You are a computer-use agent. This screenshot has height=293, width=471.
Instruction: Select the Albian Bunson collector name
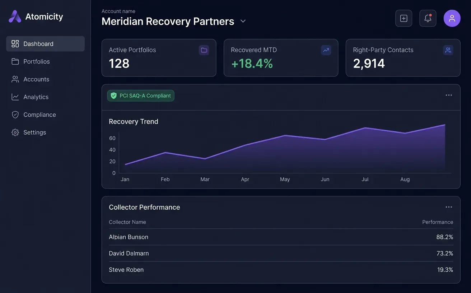[x=129, y=237]
